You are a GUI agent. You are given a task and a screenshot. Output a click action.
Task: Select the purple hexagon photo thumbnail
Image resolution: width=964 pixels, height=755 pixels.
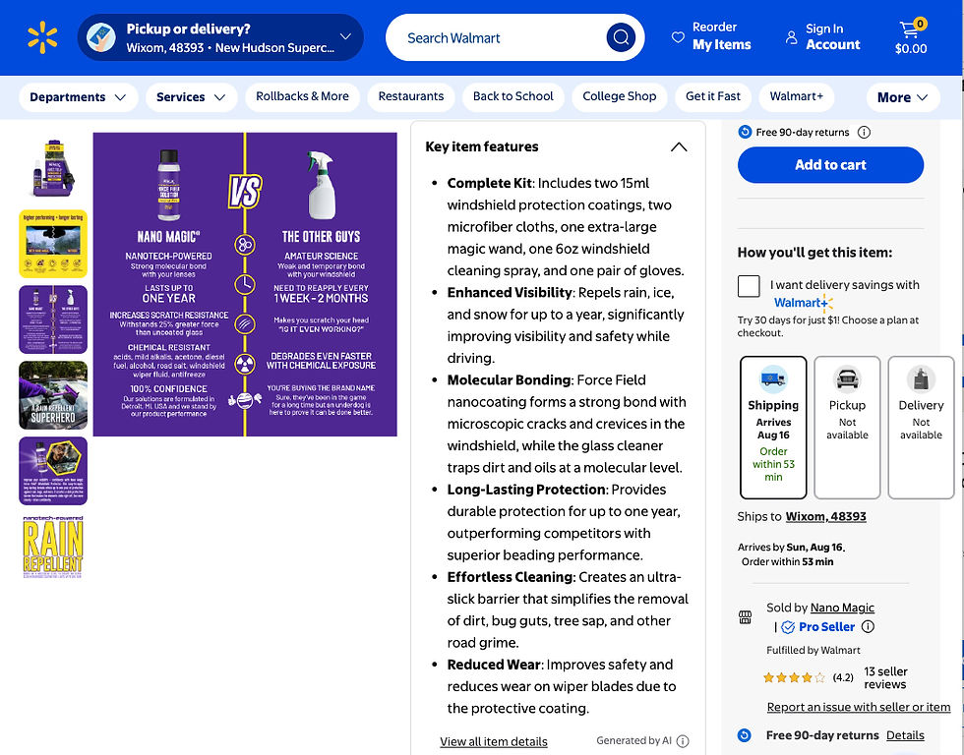(x=53, y=471)
